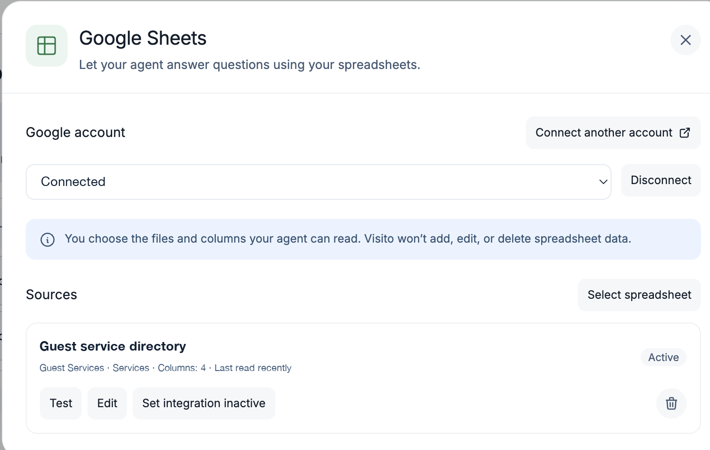Click the Guest service directory title

tap(113, 346)
